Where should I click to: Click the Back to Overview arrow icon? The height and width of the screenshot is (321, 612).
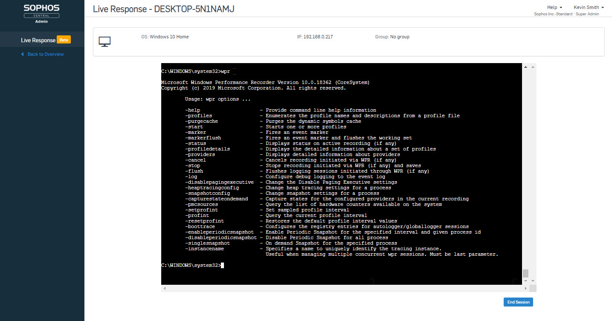pyautogui.click(x=23, y=54)
